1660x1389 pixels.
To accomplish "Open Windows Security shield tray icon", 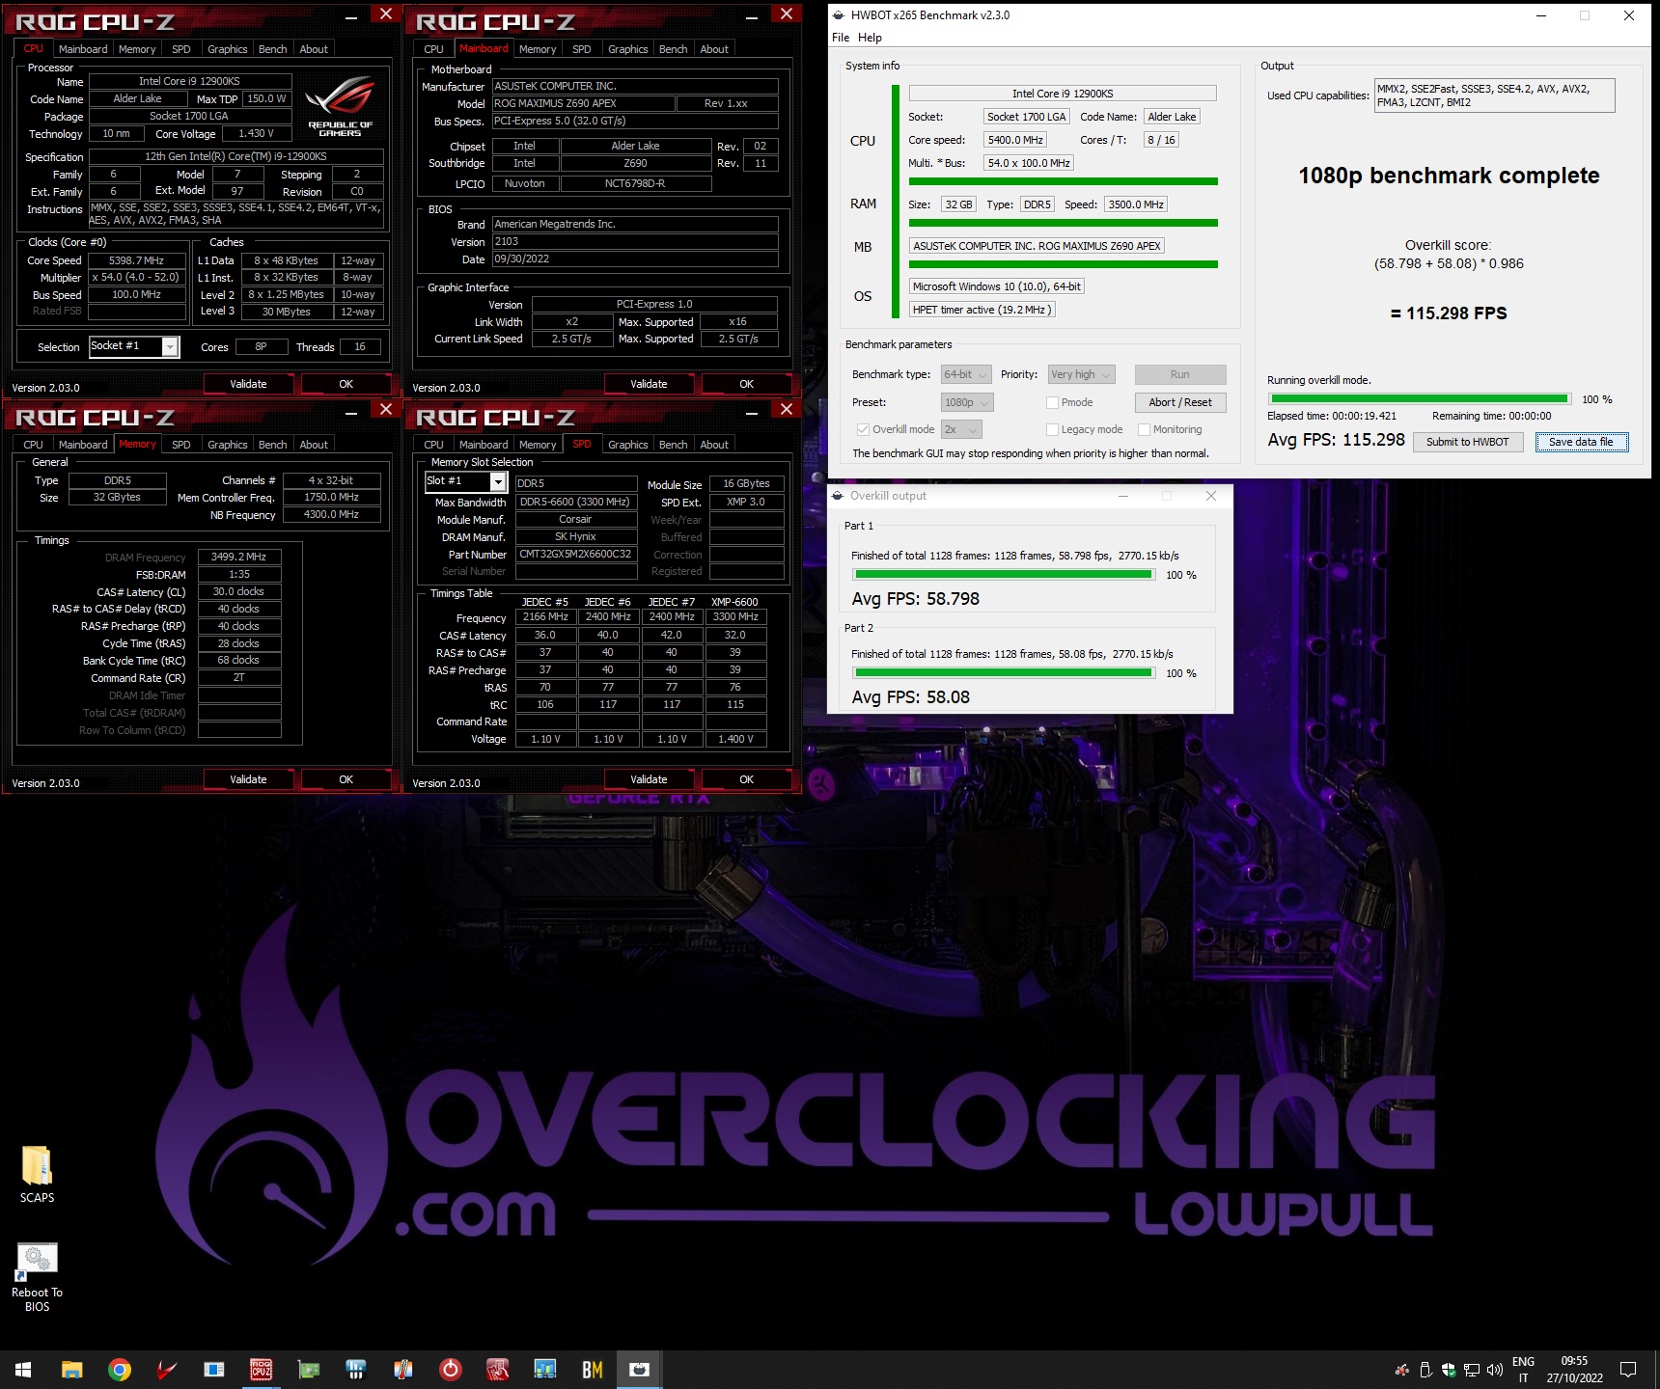I will [x=1449, y=1370].
